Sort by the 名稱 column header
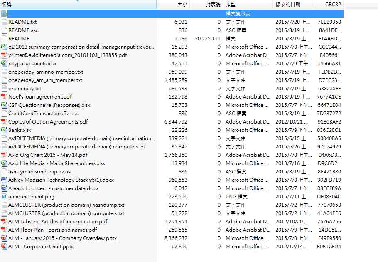This screenshot has height=262, width=378. [78, 4]
